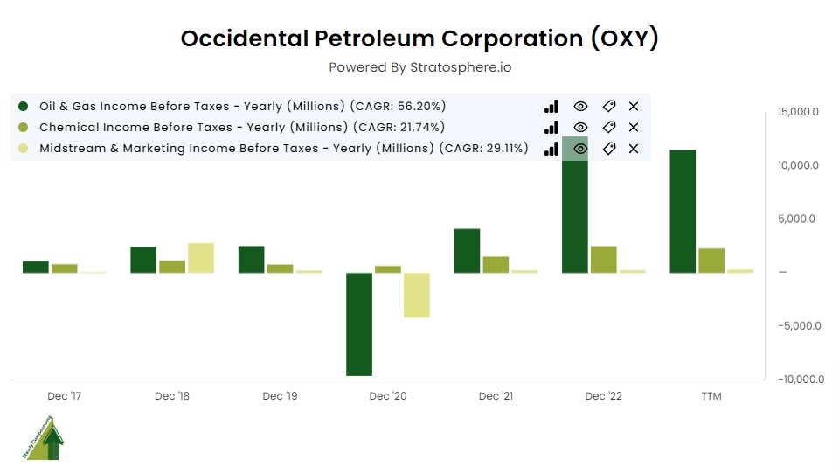This screenshot has width=839, height=474.
Task: Select the Midstream & Marketing Income legend label
Action: (283, 148)
